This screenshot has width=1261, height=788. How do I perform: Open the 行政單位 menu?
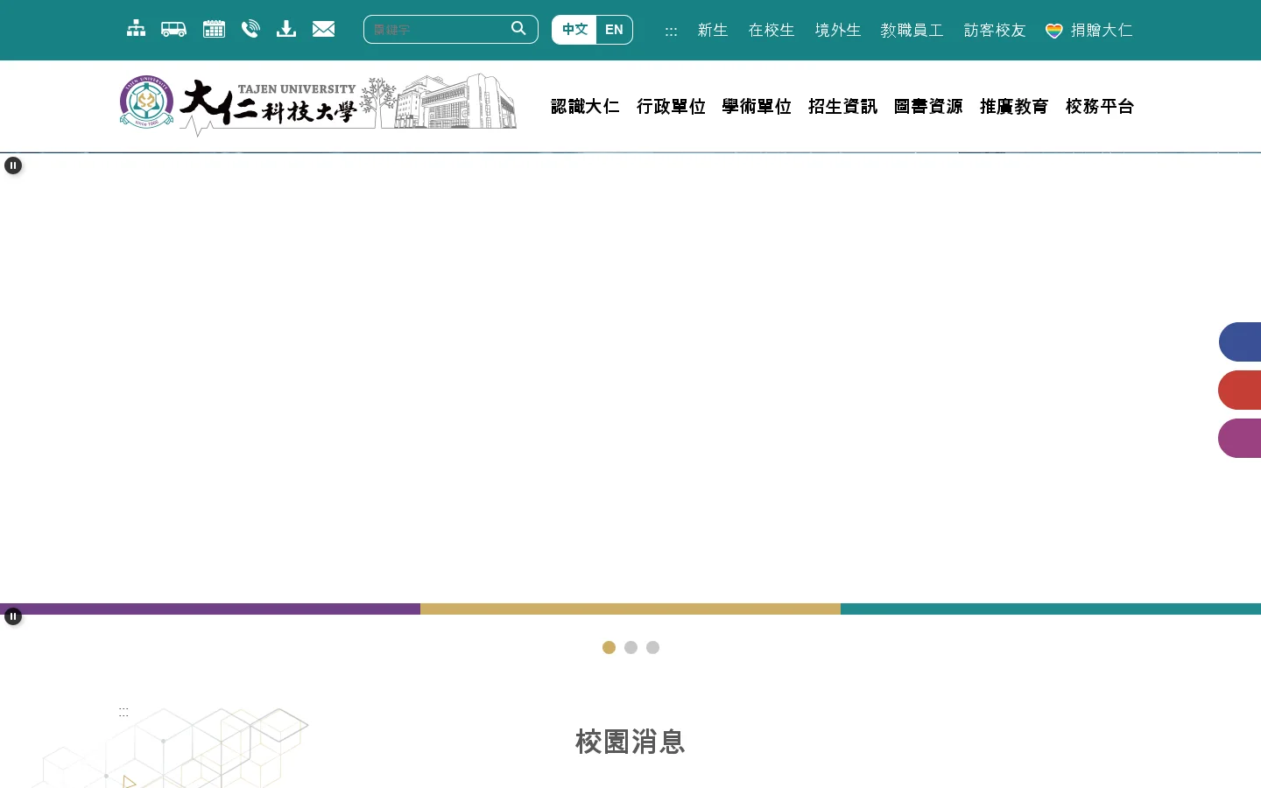[x=671, y=107]
